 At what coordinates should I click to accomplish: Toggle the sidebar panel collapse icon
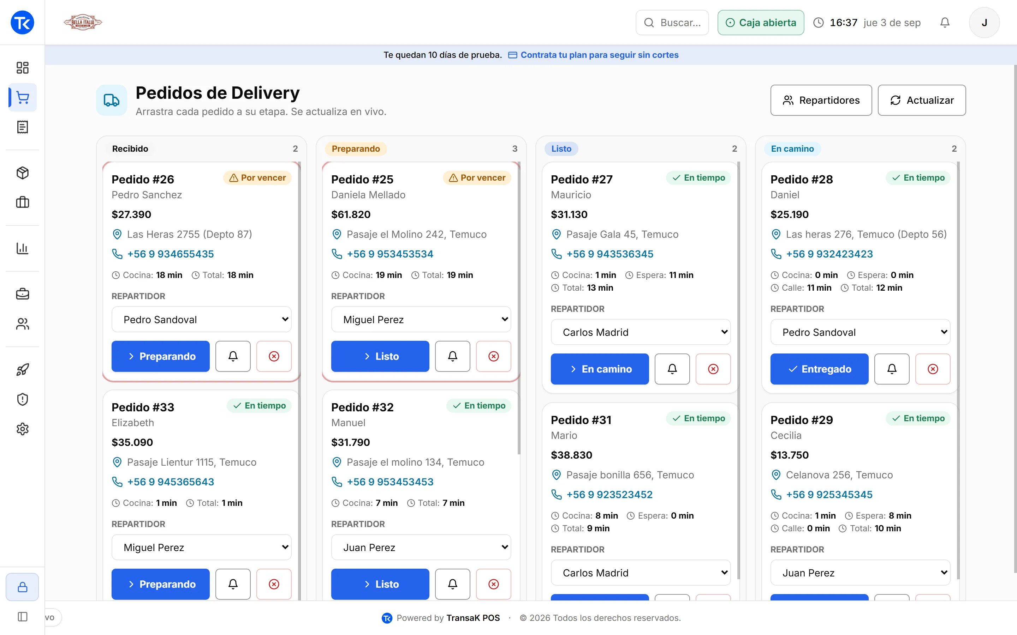click(22, 617)
